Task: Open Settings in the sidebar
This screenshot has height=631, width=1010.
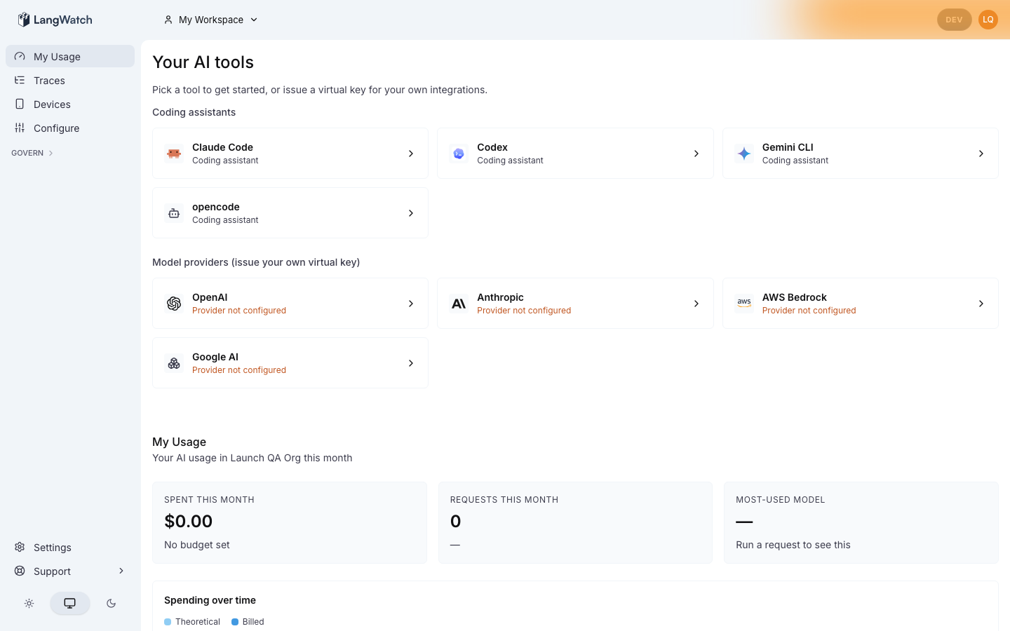Action: click(70, 548)
